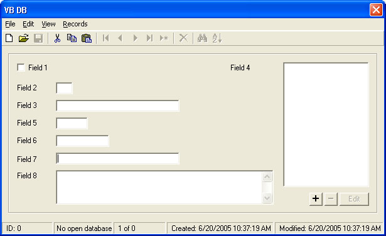Click the Paste clipboard icon
This screenshot has width=386, height=236.
point(87,38)
